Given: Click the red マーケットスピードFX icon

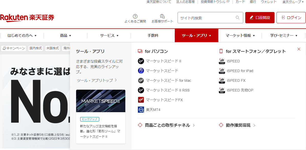Looking at the screenshot, I should 141,100.
